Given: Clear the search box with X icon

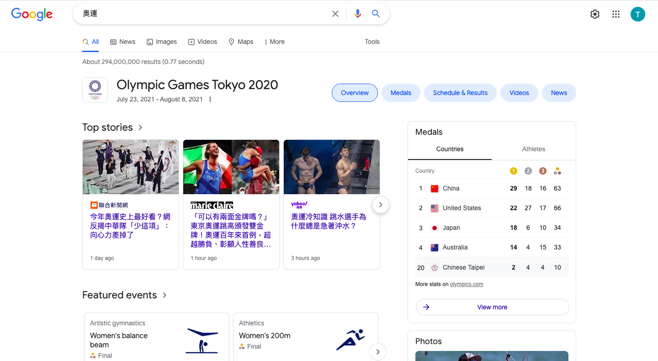Looking at the screenshot, I should [335, 14].
